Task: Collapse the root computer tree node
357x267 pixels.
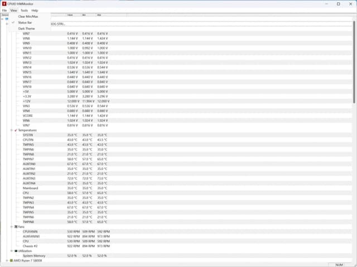Action: [2, 19]
